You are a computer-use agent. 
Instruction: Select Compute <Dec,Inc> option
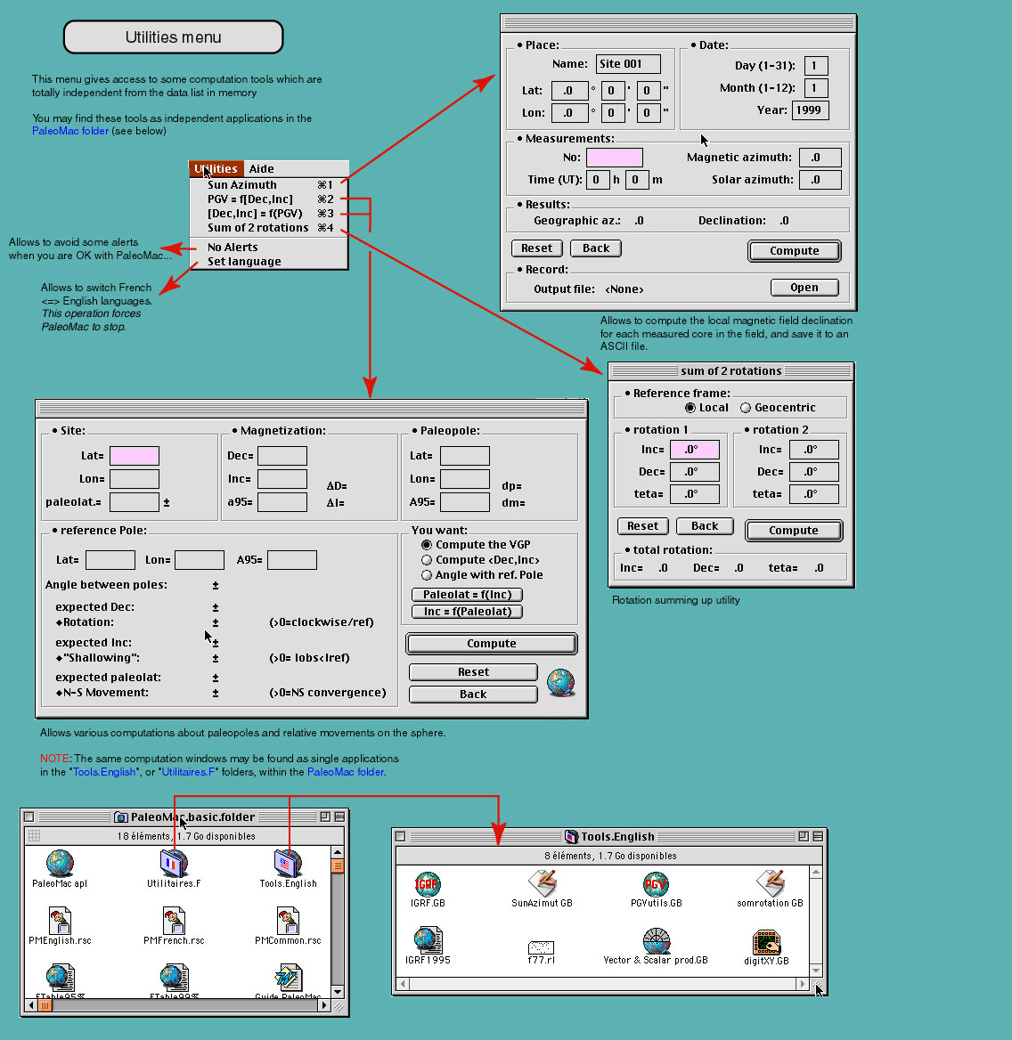[427, 560]
